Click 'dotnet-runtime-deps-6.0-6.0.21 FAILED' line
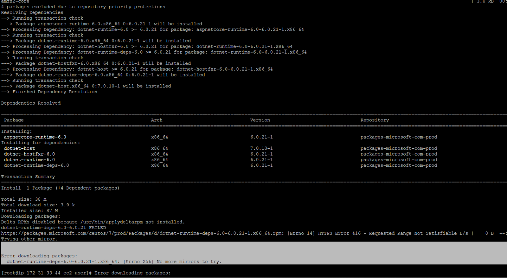 click(x=54, y=228)
